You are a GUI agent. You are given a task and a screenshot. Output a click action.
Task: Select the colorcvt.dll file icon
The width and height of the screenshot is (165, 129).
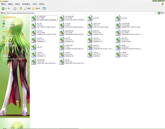pos(90,25)
